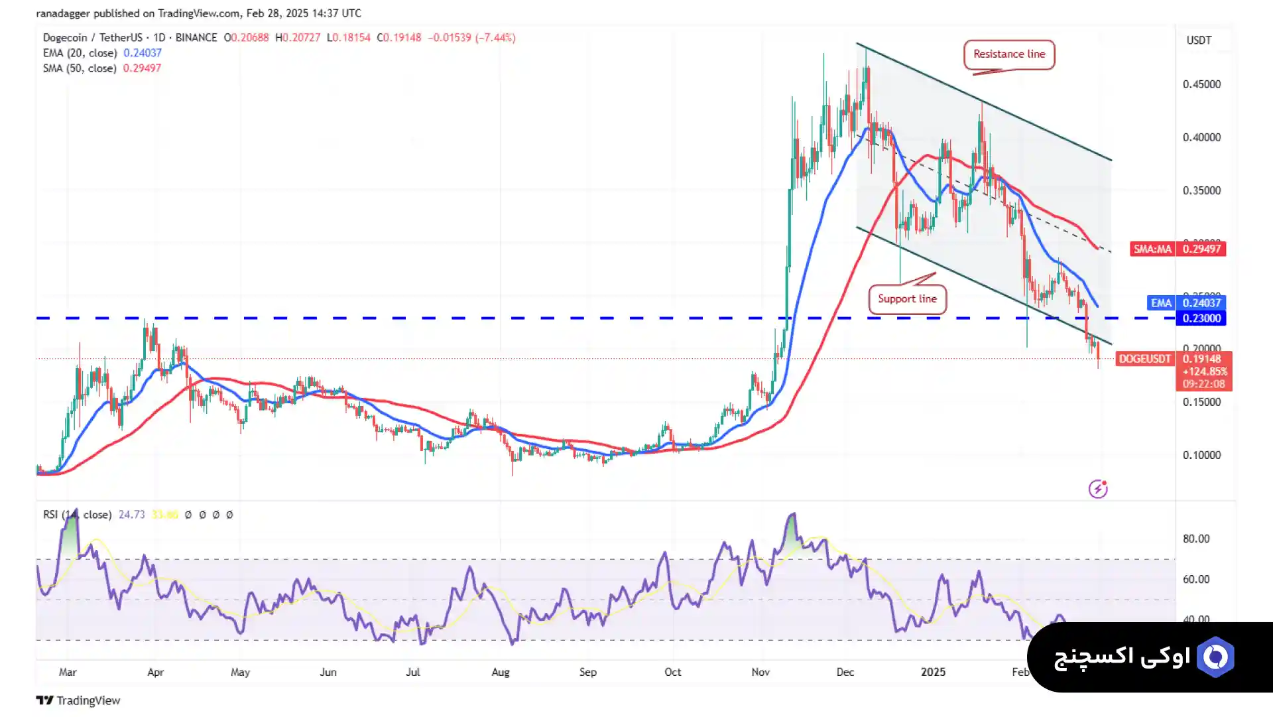The height and width of the screenshot is (717, 1273).
Task: Click the change value −0.01539 (−7.44%)
Action: (472, 38)
